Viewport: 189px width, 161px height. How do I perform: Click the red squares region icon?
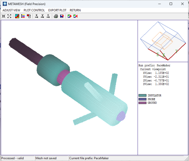[x=29, y=16]
